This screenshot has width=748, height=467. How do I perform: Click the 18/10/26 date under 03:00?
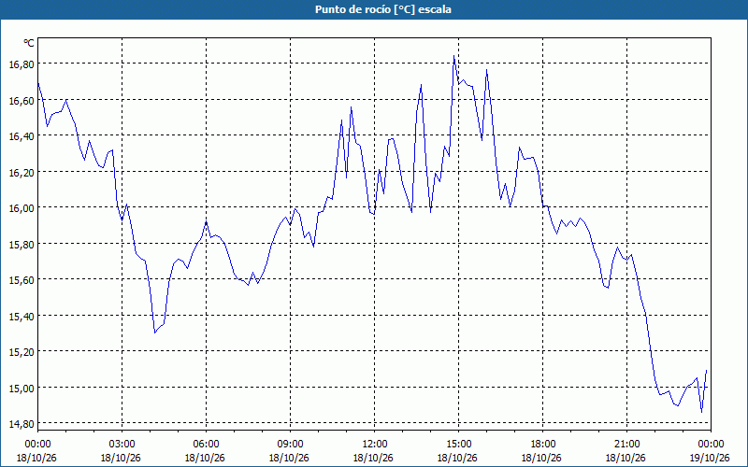121,458
